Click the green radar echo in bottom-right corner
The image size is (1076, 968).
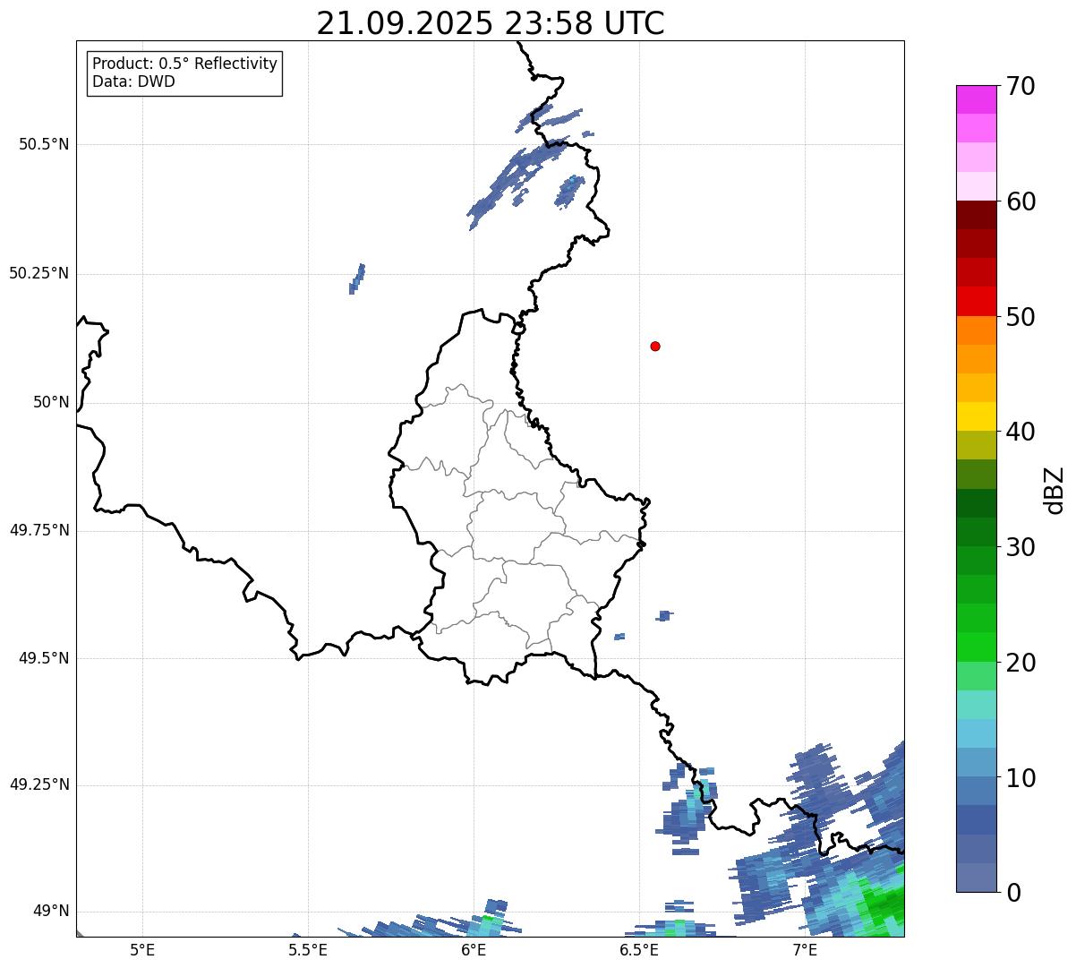[882, 903]
